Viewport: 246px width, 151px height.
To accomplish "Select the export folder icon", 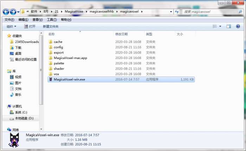I will (51, 52).
